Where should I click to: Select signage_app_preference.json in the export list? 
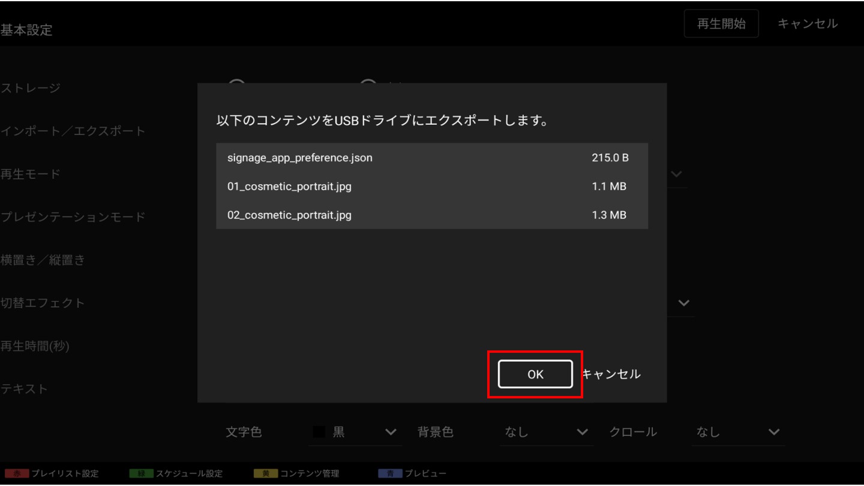[431, 158]
